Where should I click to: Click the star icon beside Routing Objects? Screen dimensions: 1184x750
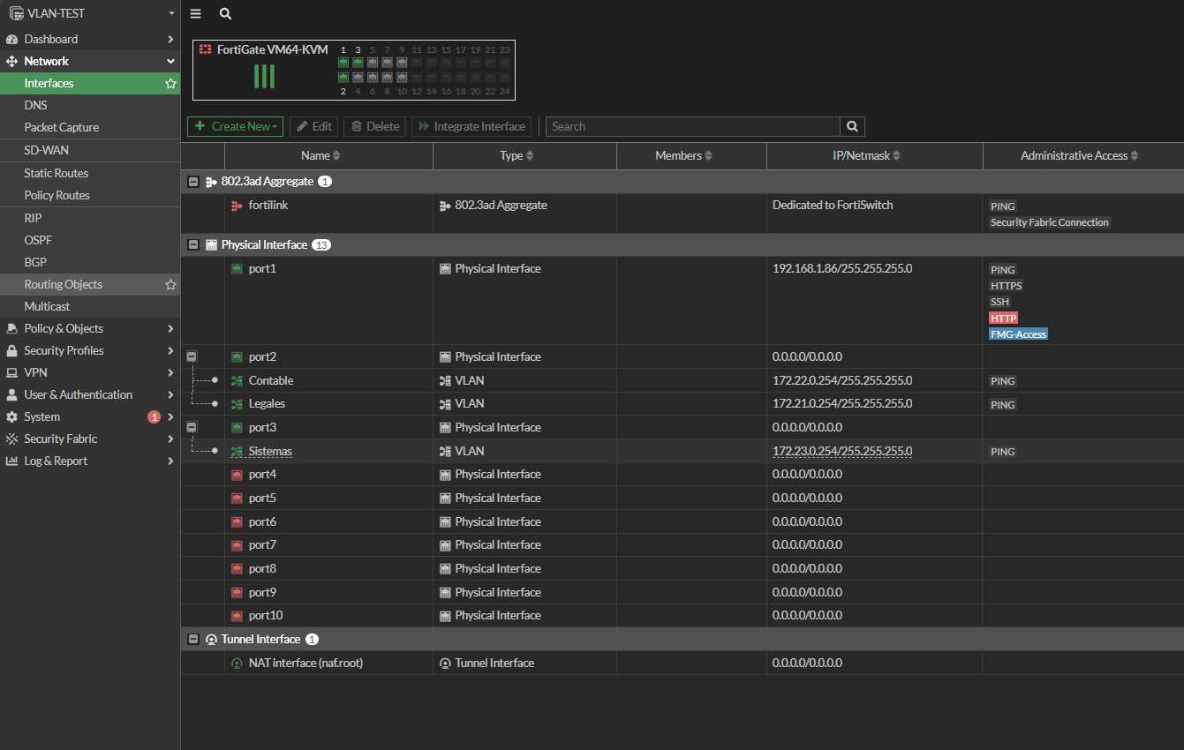170,285
